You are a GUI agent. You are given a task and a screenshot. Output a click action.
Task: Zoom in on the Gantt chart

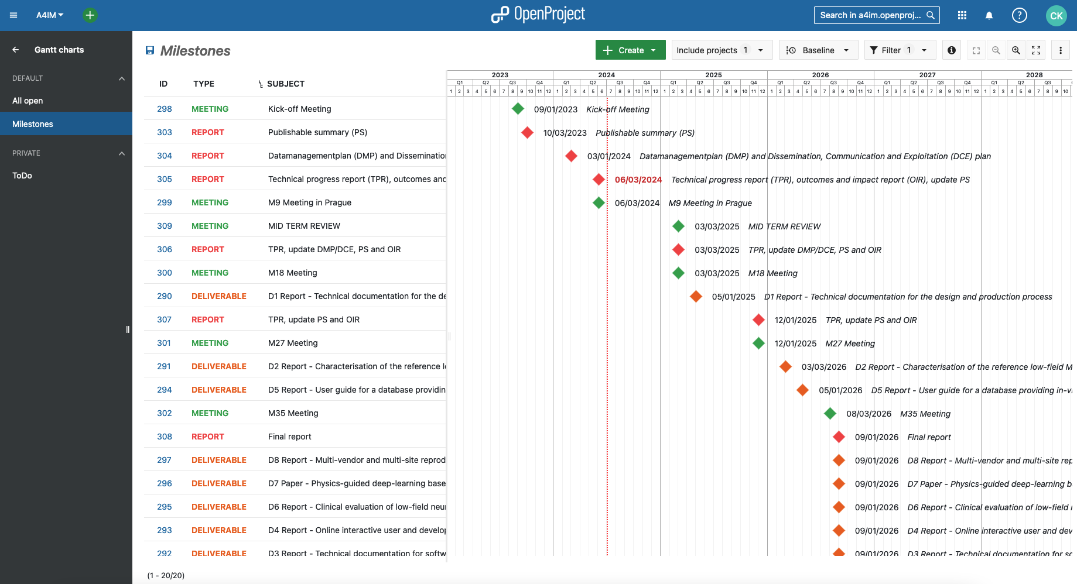[x=1016, y=50]
